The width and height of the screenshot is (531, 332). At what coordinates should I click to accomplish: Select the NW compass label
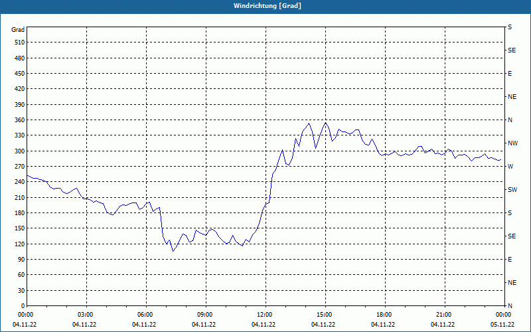tap(512, 143)
